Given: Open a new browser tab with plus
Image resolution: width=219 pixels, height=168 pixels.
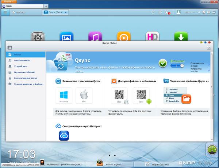Looking at the screenshot, I should pos(46,6).
